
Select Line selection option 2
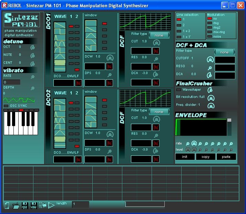[179, 25]
